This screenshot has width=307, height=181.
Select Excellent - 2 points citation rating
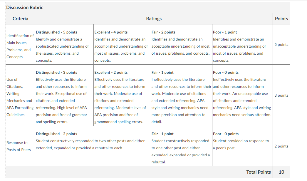pos(122,95)
